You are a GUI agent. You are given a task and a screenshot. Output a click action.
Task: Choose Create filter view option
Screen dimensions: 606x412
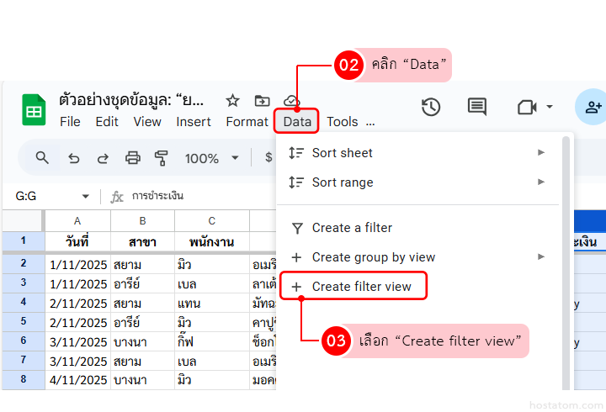pos(361,287)
